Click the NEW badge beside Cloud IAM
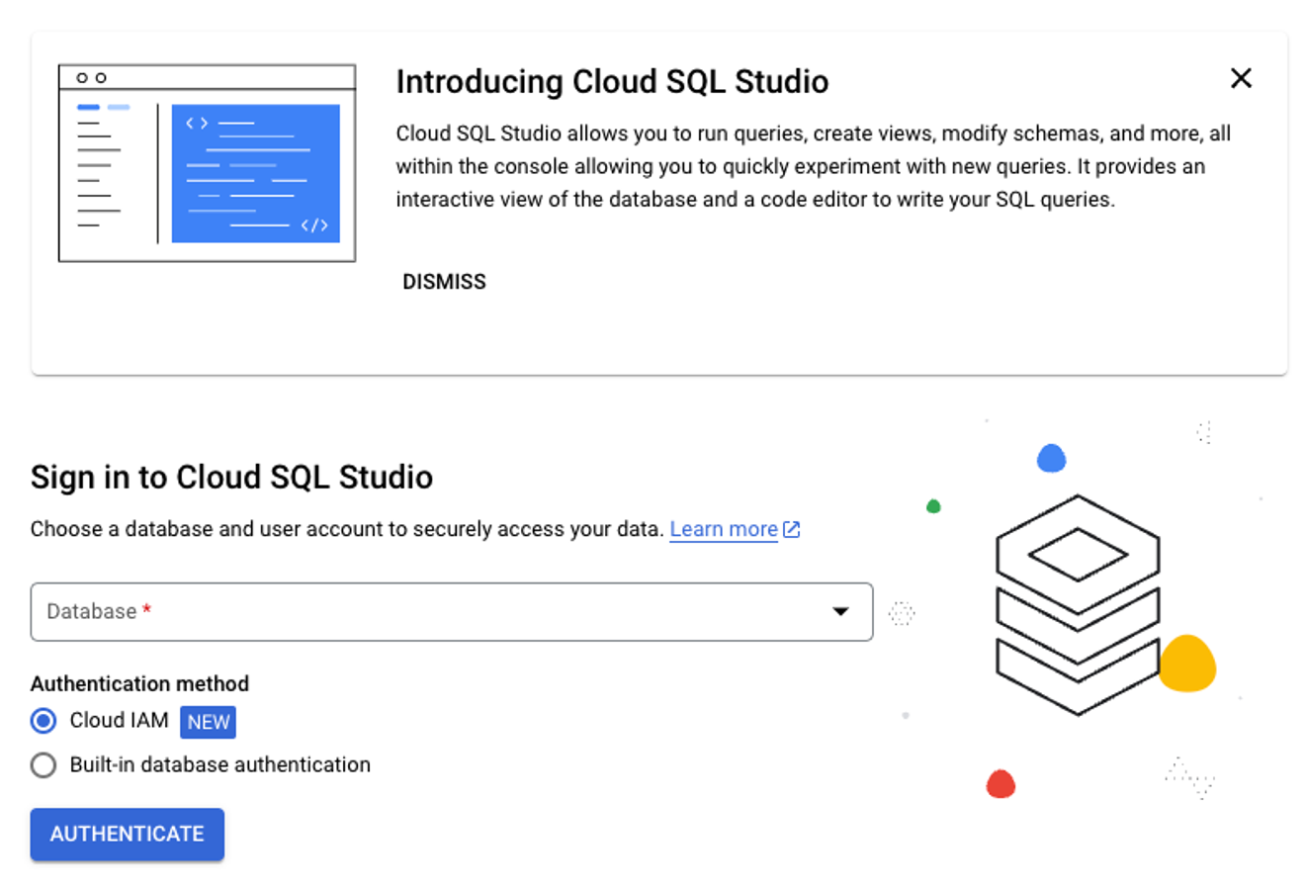Screen dimensions: 1305x890 click(208, 722)
